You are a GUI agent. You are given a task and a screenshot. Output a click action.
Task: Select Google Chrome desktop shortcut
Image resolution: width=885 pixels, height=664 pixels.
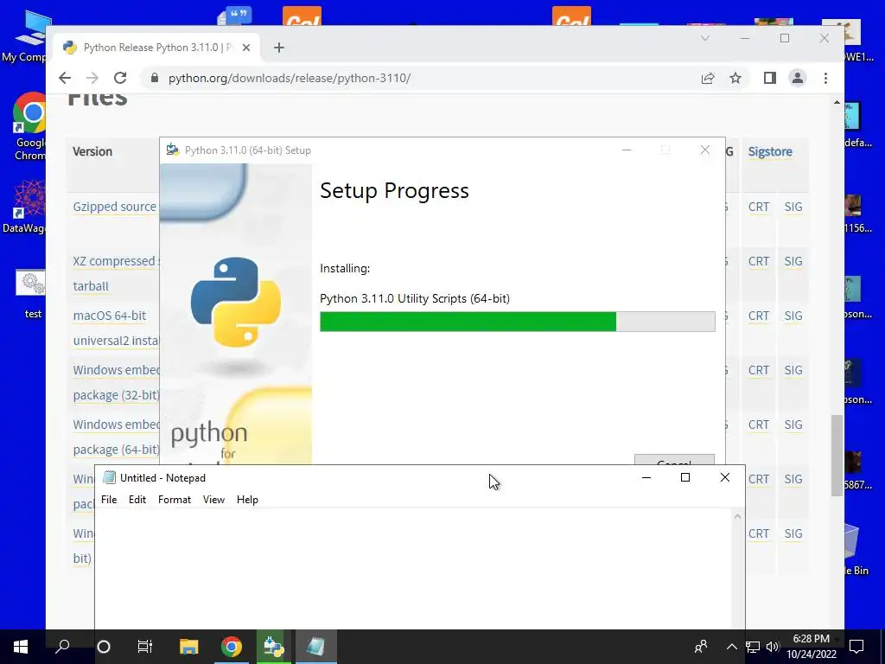(29, 126)
